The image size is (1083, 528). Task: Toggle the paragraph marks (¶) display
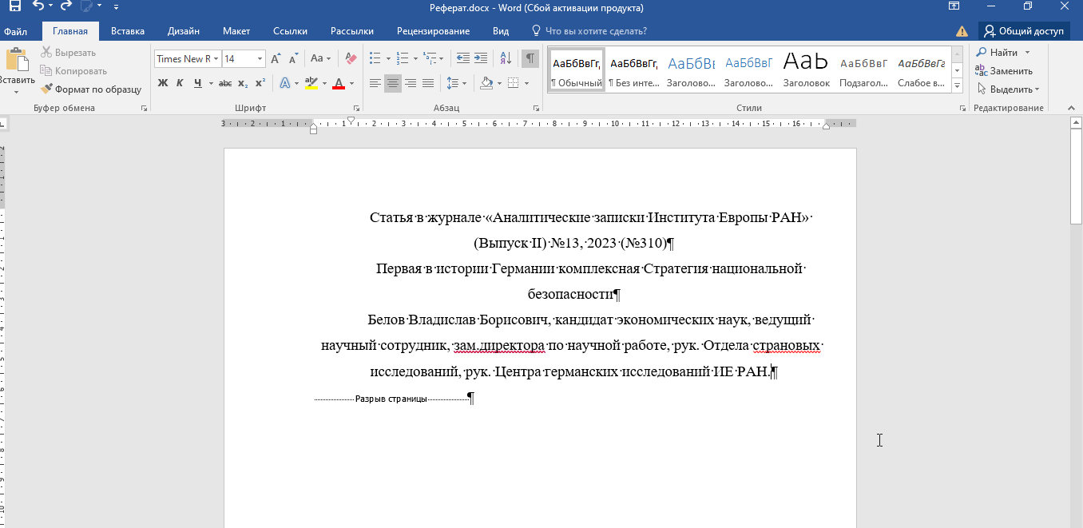[x=530, y=58]
